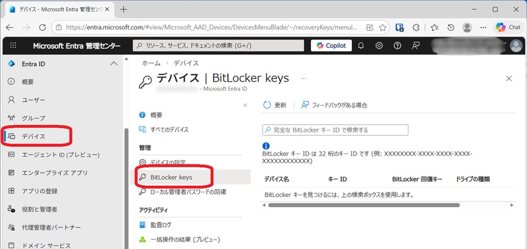
Task: Close the BitLocker keys blade
Action: tap(509, 78)
